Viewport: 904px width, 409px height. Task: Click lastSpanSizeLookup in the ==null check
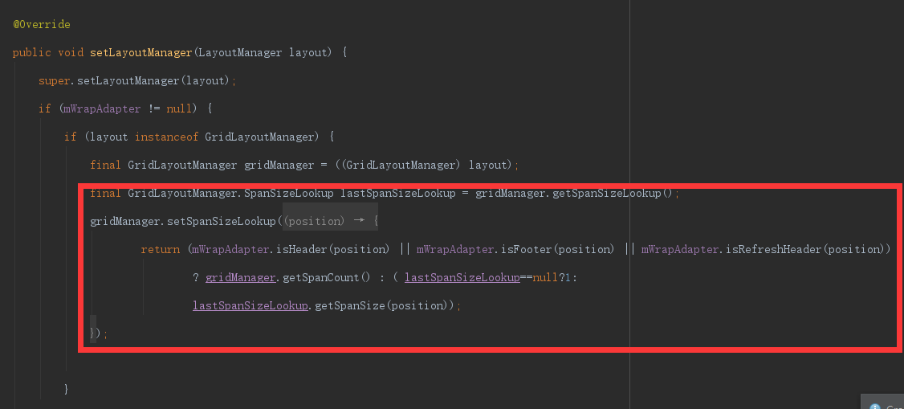point(462,277)
